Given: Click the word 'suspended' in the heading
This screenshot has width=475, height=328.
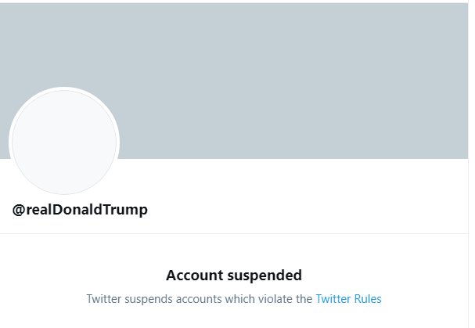Looking at the screenshot, I should 264,276.
